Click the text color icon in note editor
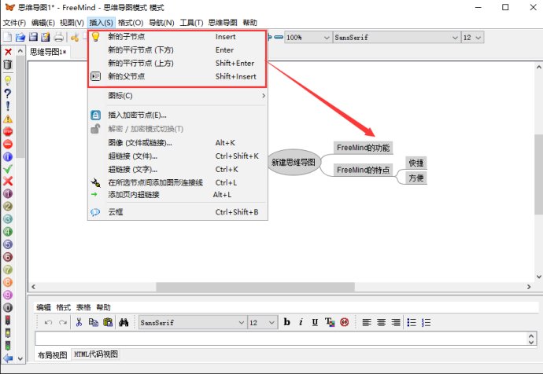This screenshot has height=374, width=543. 330,322
